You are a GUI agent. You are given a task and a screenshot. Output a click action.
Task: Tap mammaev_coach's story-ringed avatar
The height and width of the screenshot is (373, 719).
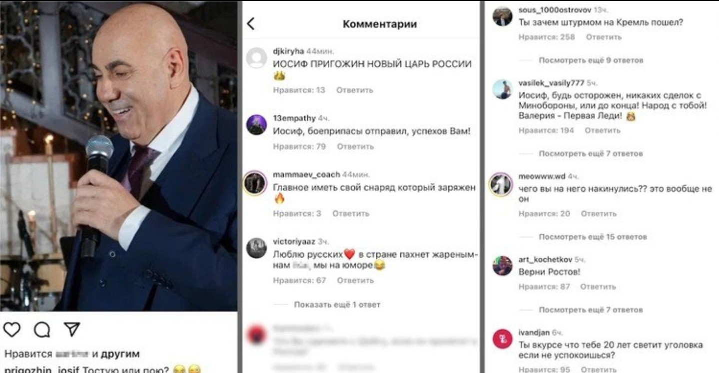coord(256,183)
